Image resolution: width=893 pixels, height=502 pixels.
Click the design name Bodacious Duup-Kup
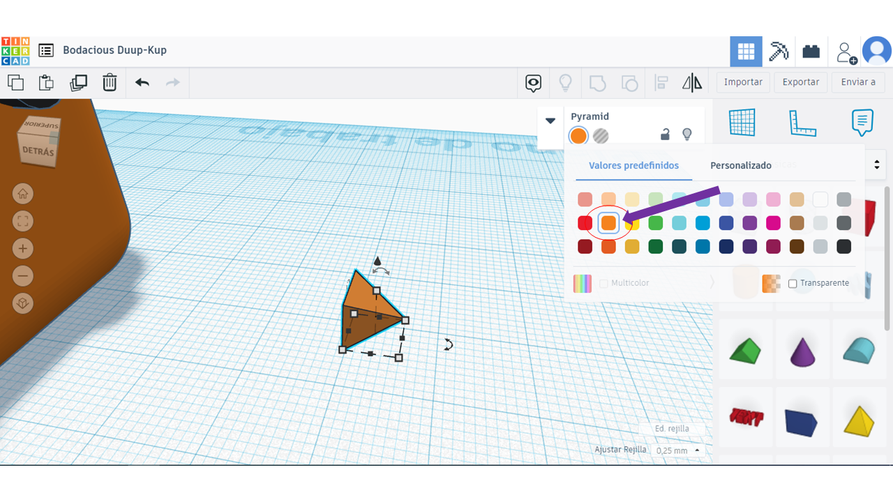pyautogui.click(x=115, y=50)
